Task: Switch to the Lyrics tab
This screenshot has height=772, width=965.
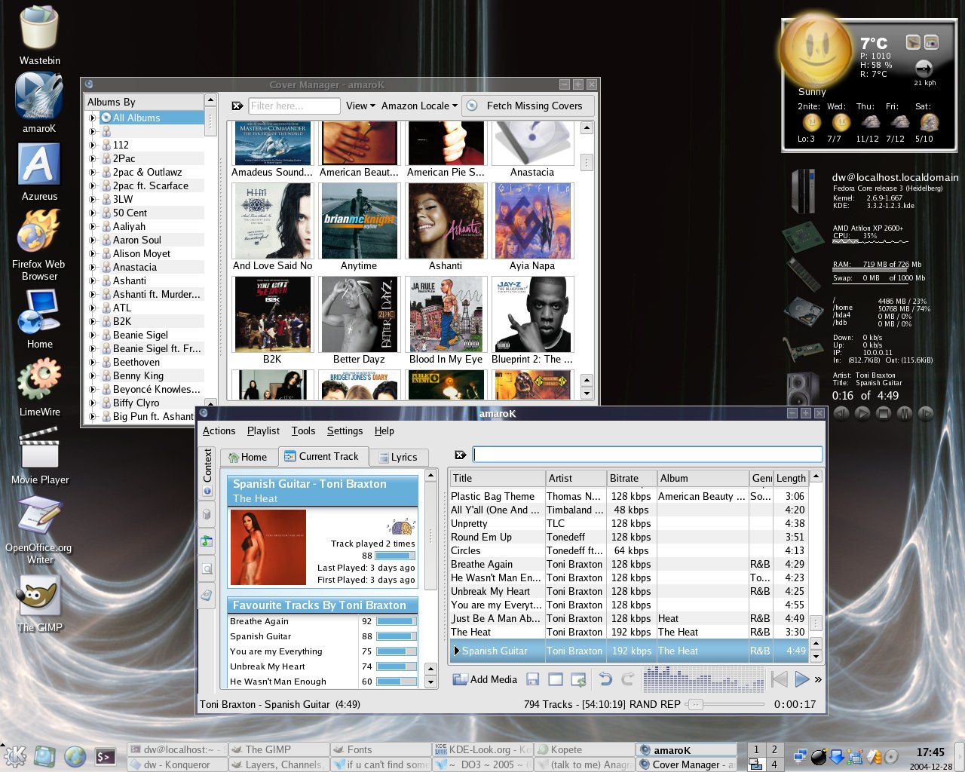Action: [397, 457]
